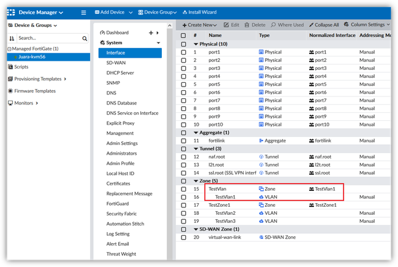This screenshot has height=267, width=398.
Task: Sort by the Name column header
Action: [x=215, y=36]
